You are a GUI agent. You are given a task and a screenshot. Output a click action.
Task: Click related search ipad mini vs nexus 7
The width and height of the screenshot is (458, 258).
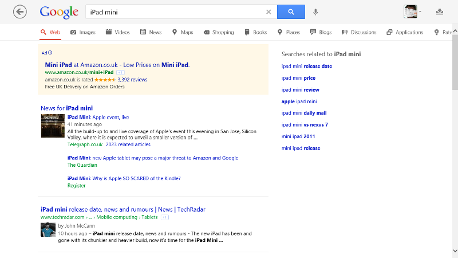tap(305, 125)
